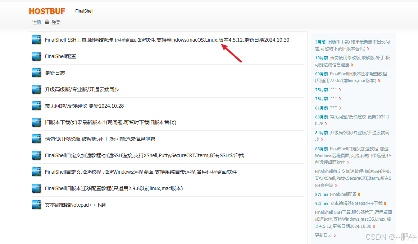Click thumbnail icon beside 旧版本下载 post

(x=37, y=122)
